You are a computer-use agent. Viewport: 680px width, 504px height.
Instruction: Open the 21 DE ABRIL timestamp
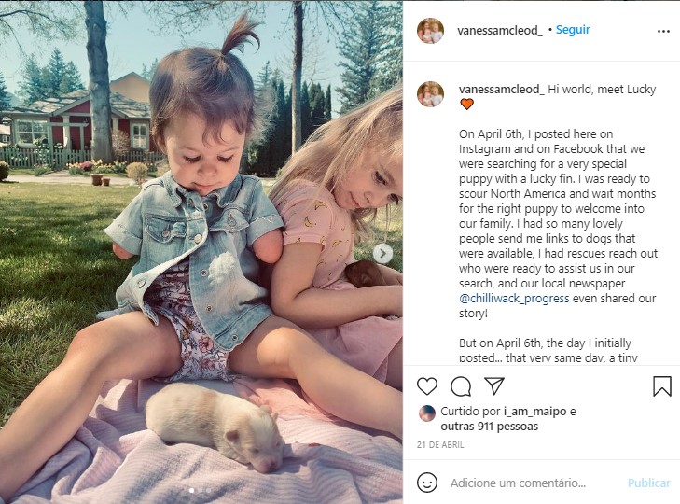coord(440,444)
